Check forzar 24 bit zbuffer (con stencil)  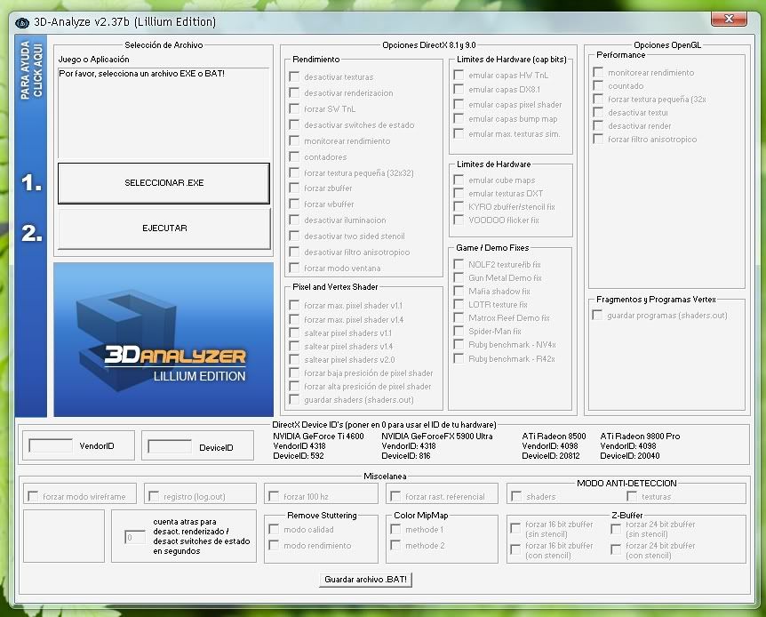616,550
